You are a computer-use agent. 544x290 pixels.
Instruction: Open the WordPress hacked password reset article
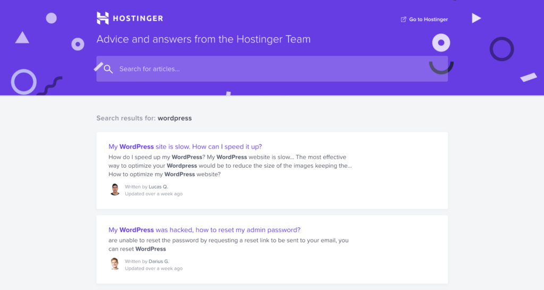pos(205,230)
